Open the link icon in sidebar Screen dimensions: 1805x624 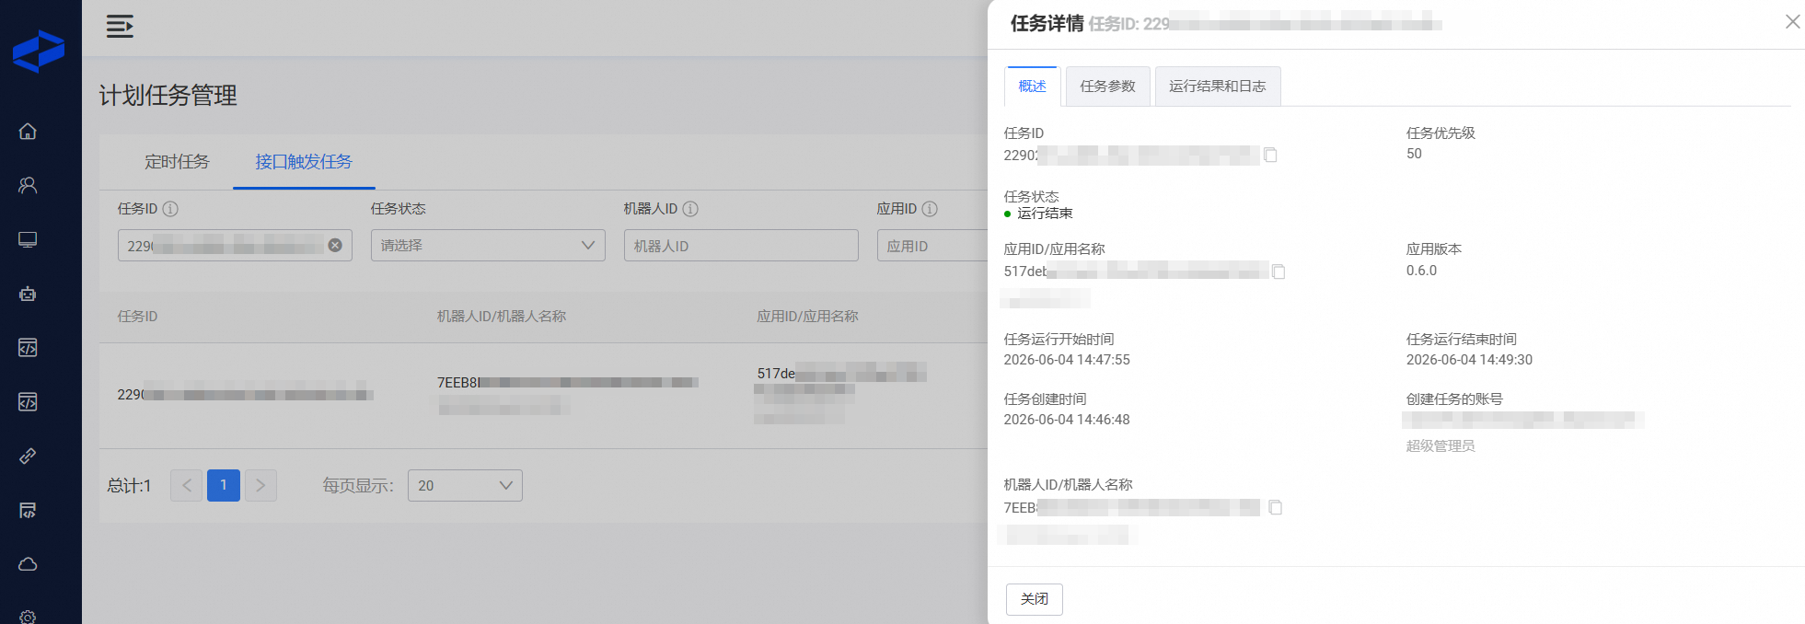coord(28,456)
